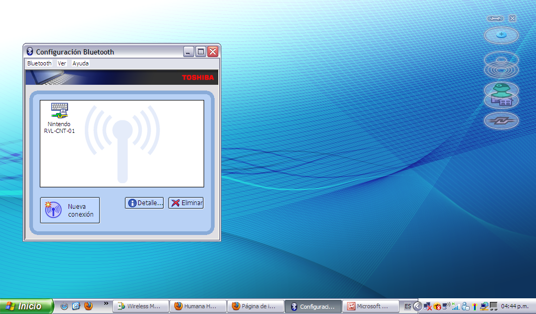This screenshot has width=536, height=314.
Task: Launch Firefox from the quick launch bar
Action: click(x=88, y=306)
